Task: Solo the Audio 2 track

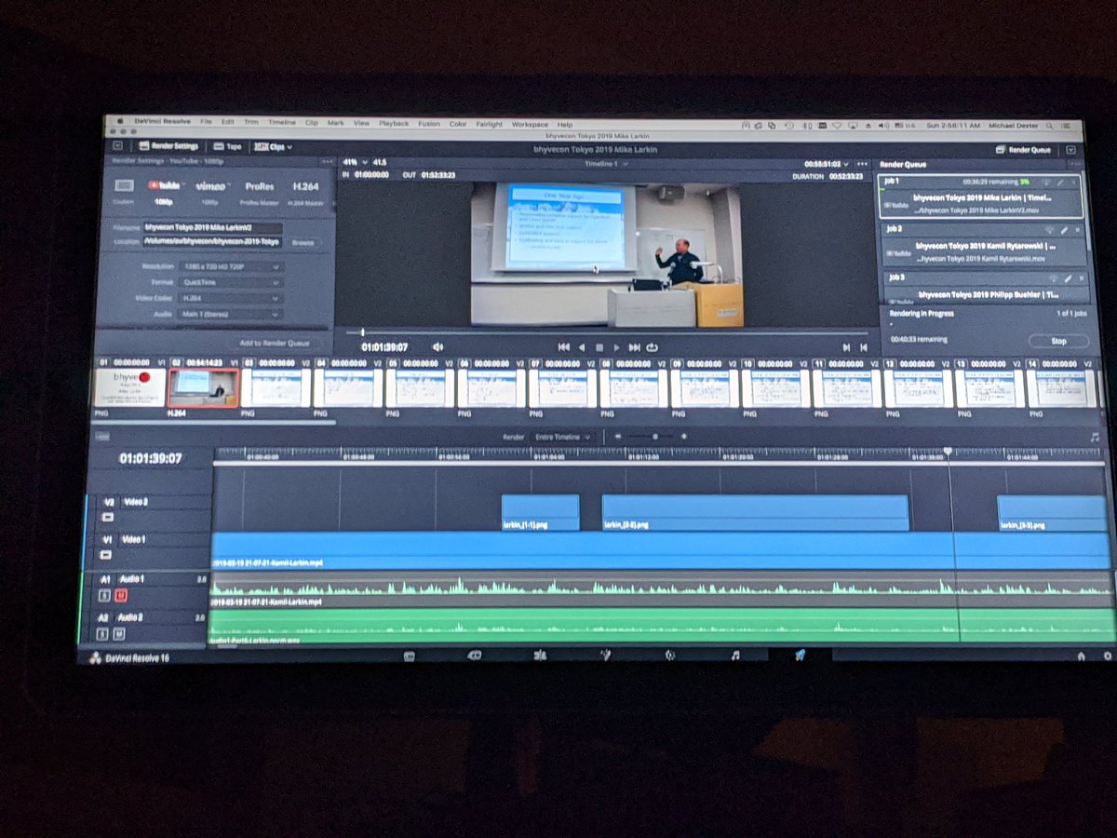Action: (104, 633)
